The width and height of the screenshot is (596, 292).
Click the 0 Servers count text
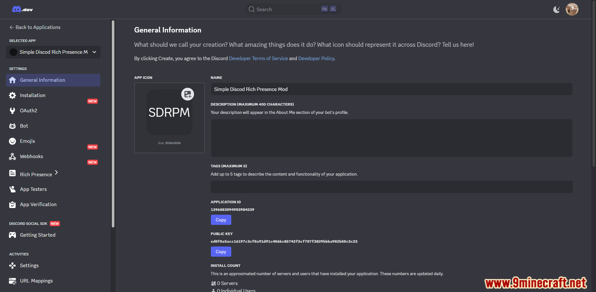227,283
